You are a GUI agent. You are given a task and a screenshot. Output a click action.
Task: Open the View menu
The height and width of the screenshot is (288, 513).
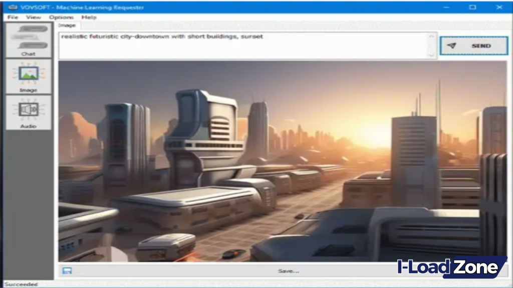point(33,16)
